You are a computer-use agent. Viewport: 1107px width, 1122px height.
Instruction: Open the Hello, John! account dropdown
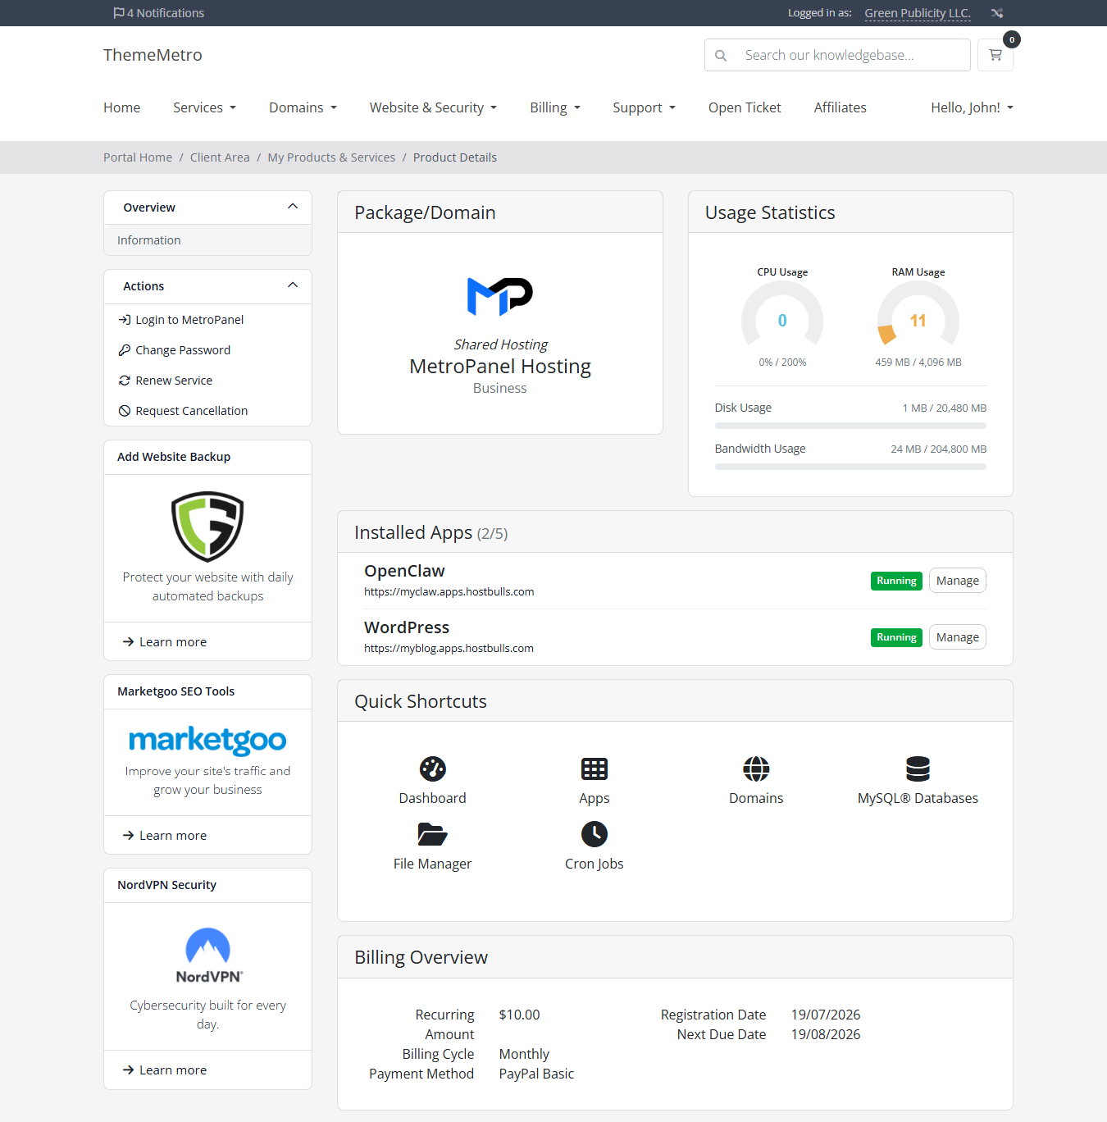tap(972, 107)
